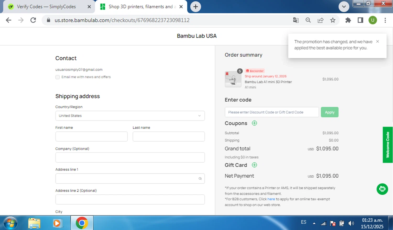
Task: Reload the Bambu Lab checkout page
Action: click(x=33, y=20)
